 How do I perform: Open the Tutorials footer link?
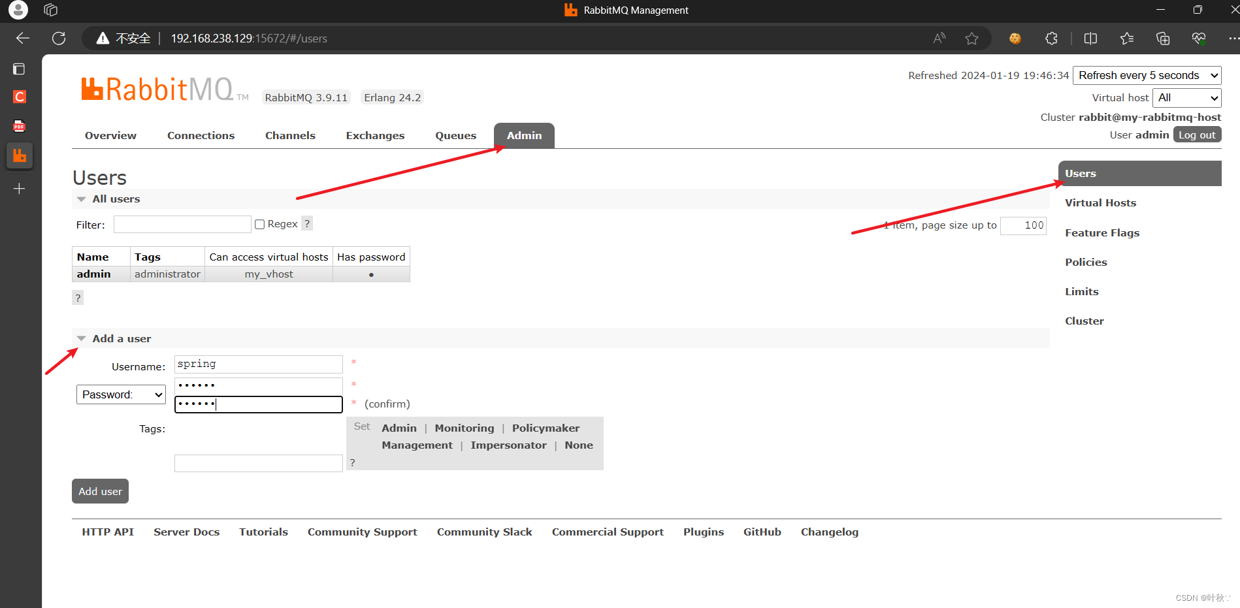[263, 532]
